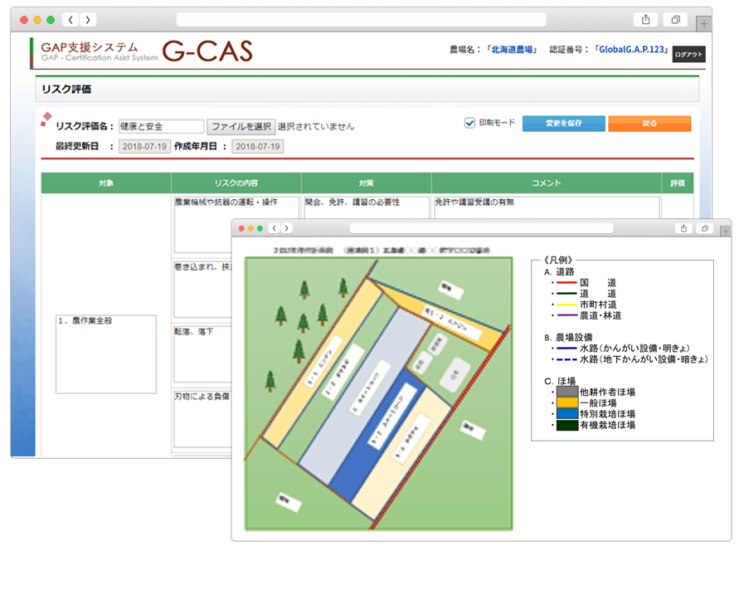Click the gray 他耕作者ほ場 legend swatch
This screenshot has height=590, width=739.
[567, 392]
